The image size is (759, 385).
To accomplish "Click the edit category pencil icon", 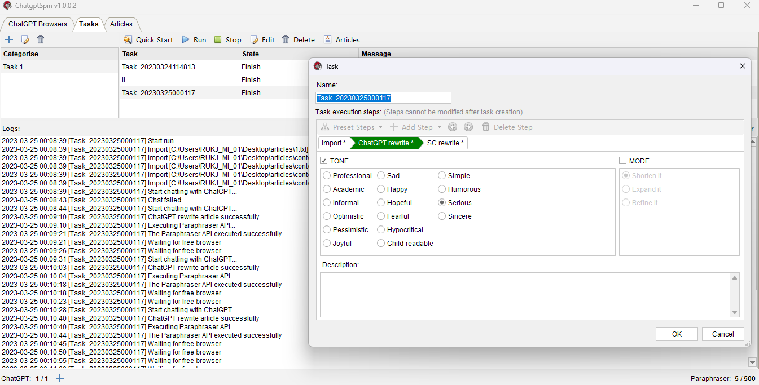I will point(25,39).
